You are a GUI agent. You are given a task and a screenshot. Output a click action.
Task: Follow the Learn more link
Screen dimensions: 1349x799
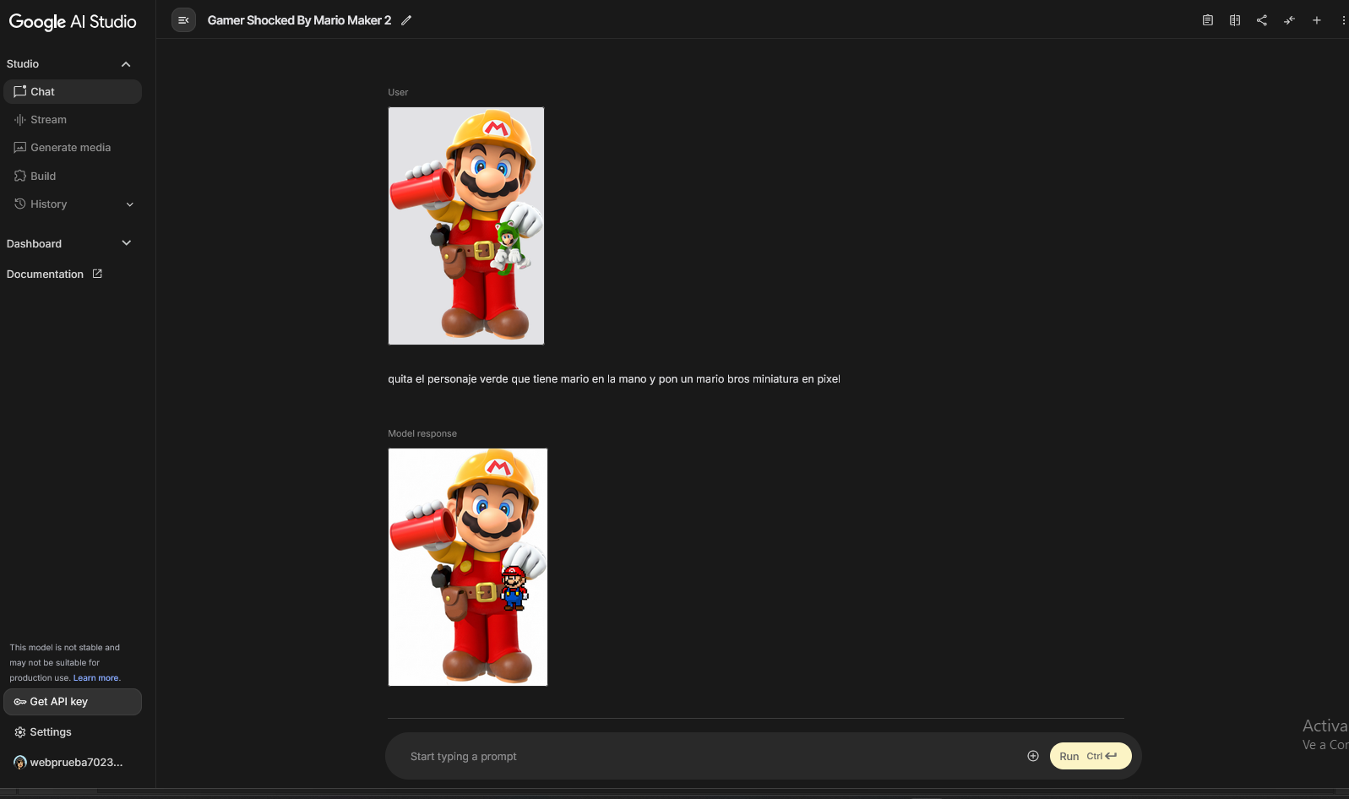(x=95, y=678)
